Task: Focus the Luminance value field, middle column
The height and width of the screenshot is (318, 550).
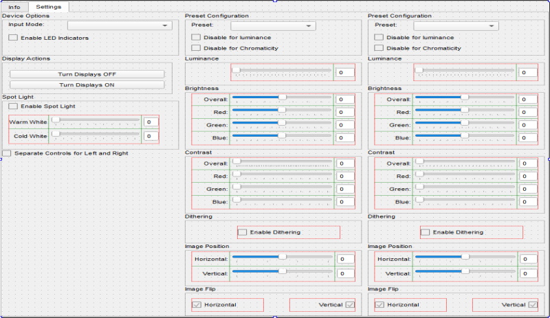Action: click(x=344, y=73)
